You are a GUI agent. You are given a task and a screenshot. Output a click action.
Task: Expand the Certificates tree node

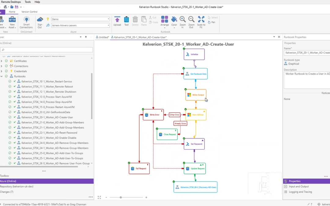(x=2, y=61)
